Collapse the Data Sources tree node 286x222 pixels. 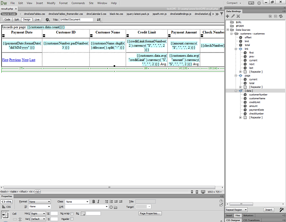point(228,30)
